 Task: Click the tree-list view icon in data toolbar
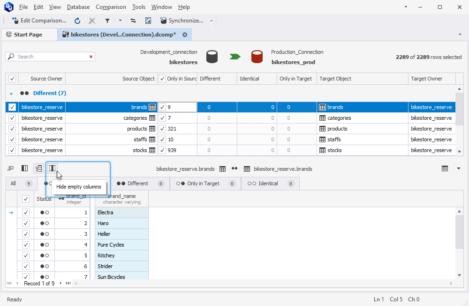point(38,168)
